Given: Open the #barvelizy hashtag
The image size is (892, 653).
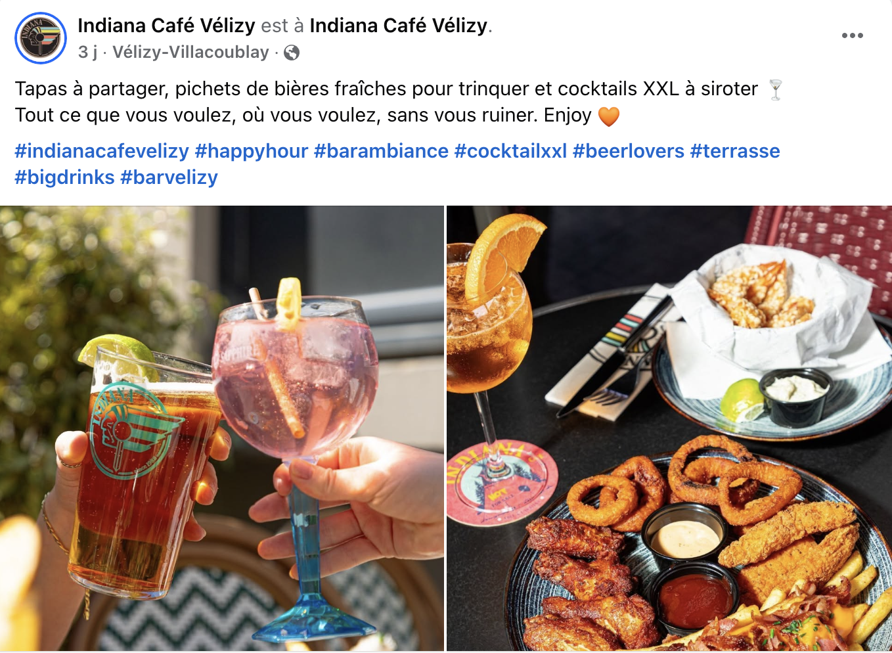Looking at the screenshot, I should (169, 177).
